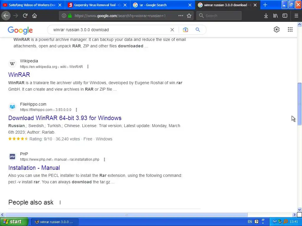Click the horizontal scrollbar thumb
Viewport: 302px width, 226px height.
point(126,215)
